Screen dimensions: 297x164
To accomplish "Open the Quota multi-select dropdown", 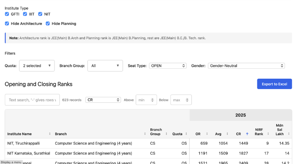I will click(x=37, y=66).
